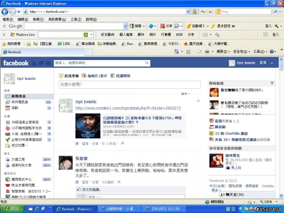Click the security lock icon in address bar
Image resolution: width=284 pixels, height=213 pixels.
tap(194, 12)
